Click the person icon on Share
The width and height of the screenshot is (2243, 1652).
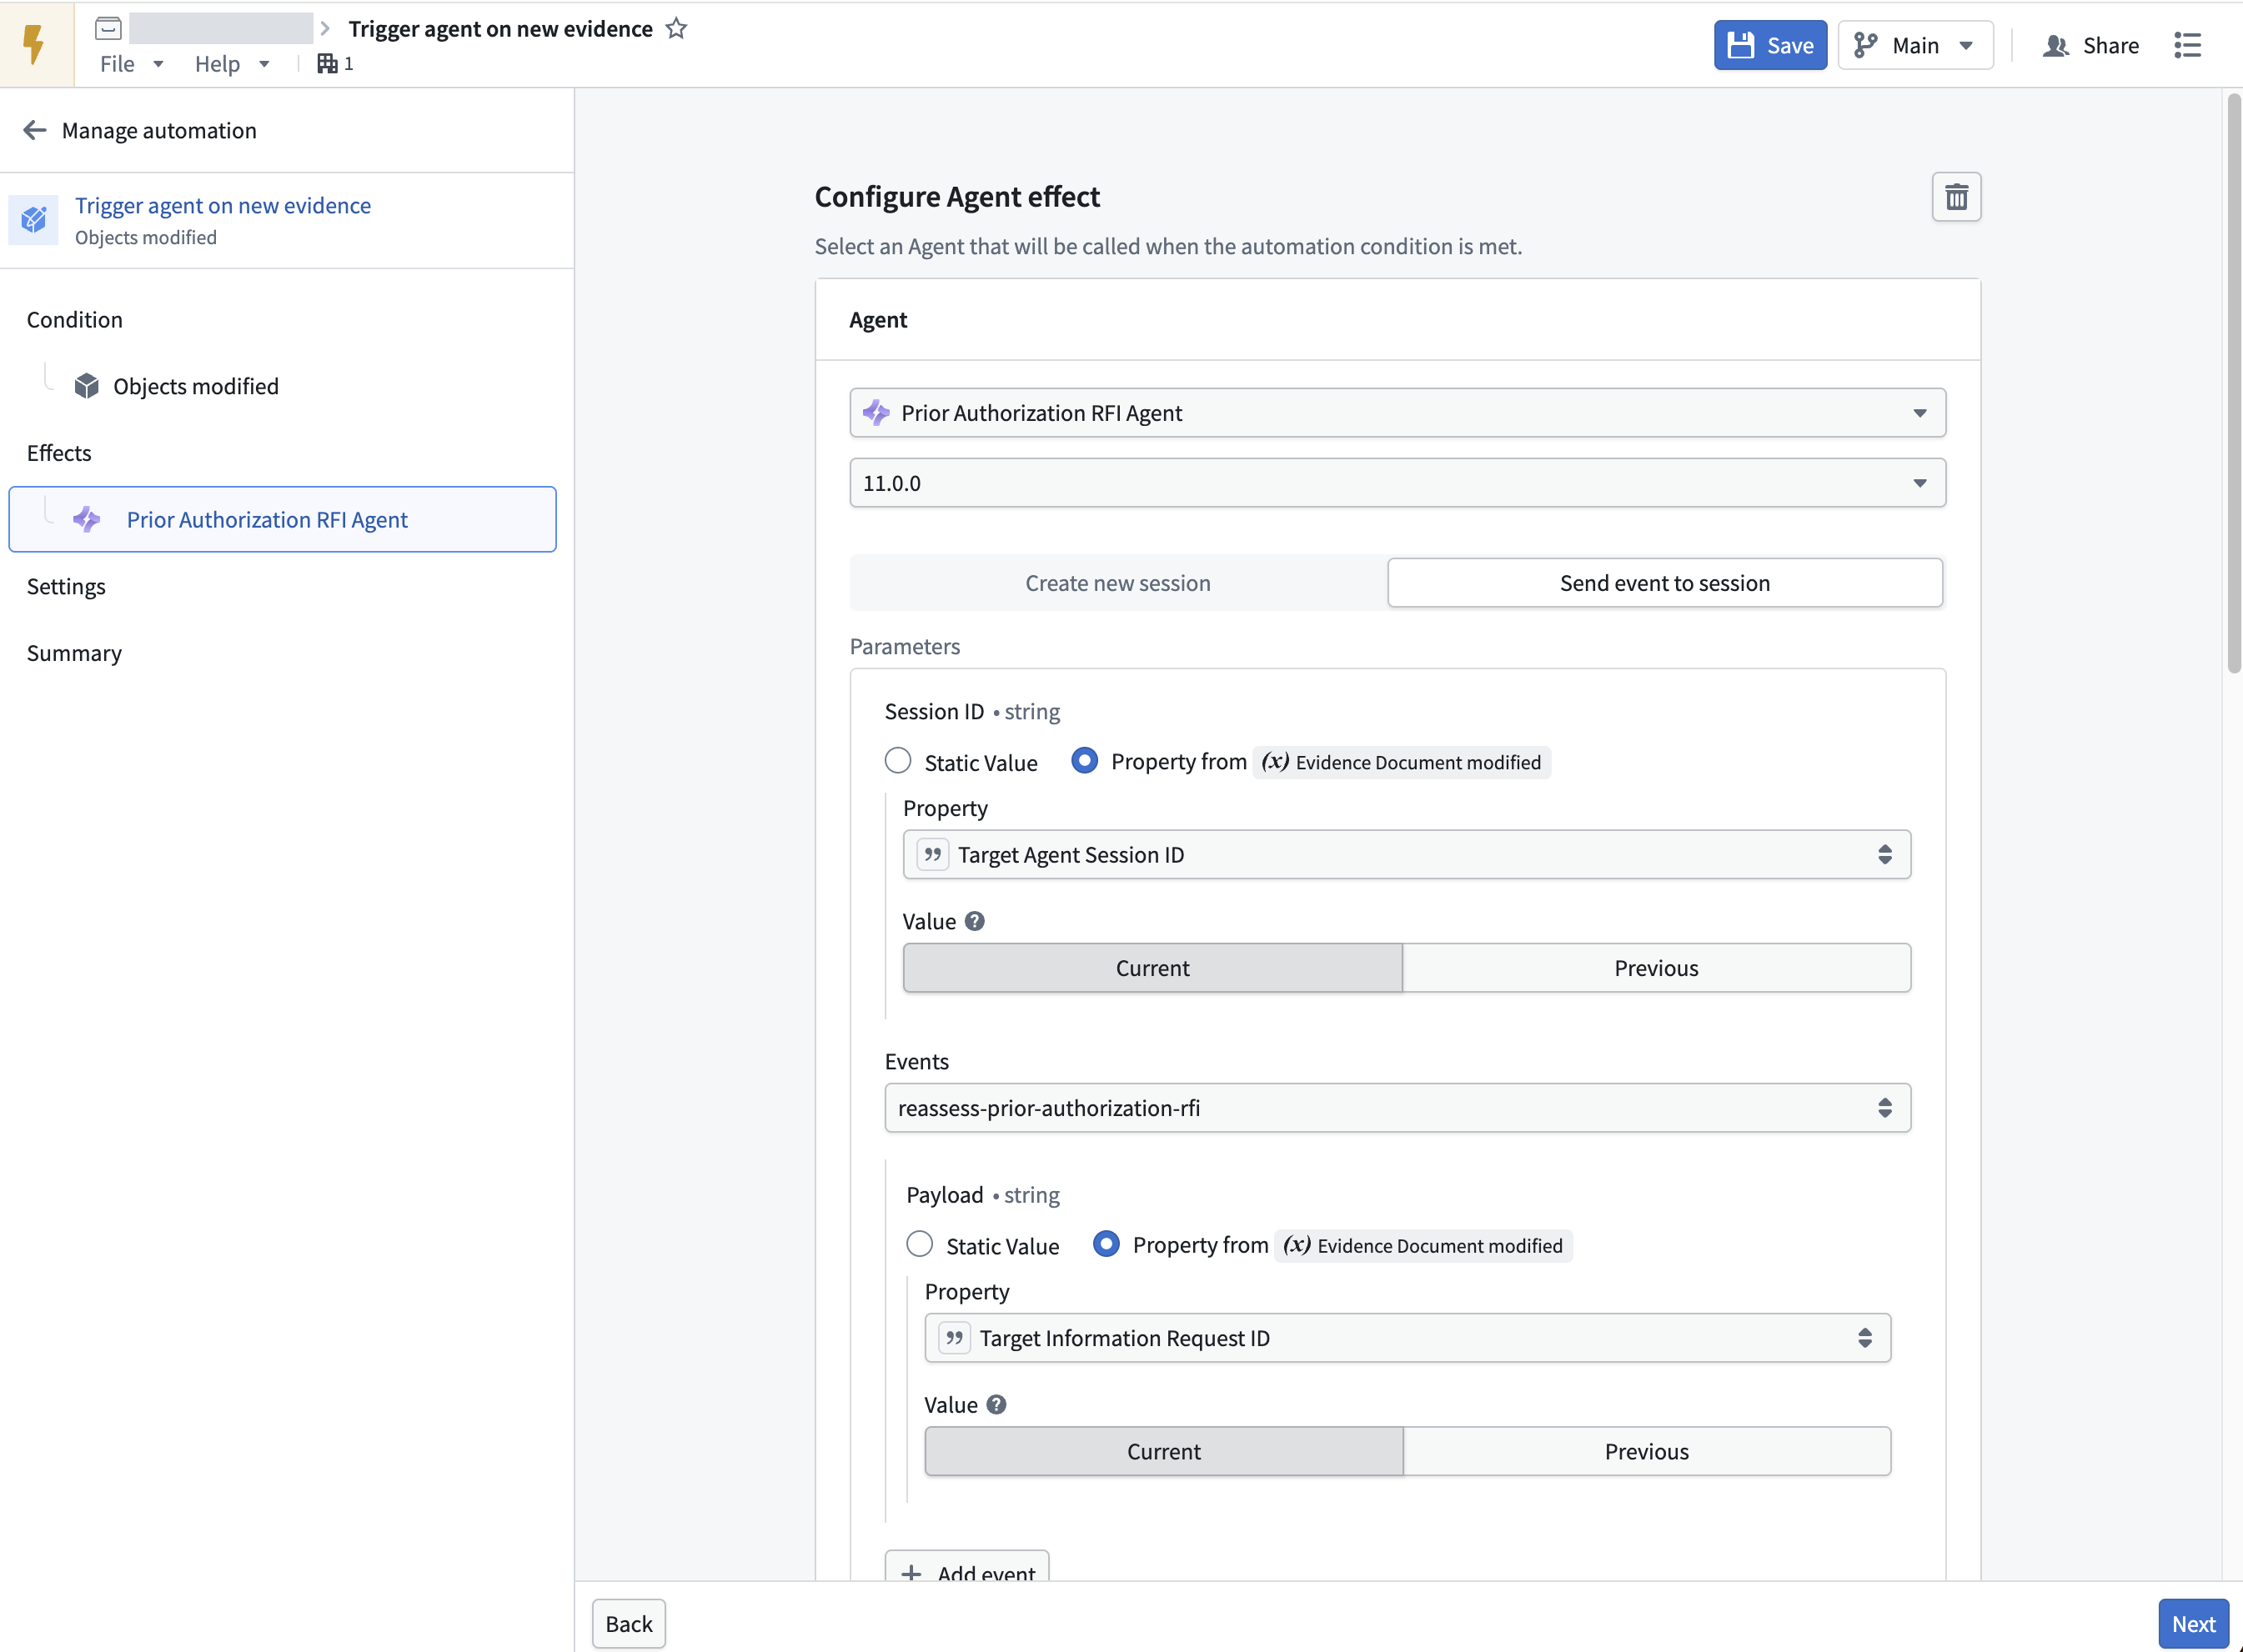pos(2055,45)
